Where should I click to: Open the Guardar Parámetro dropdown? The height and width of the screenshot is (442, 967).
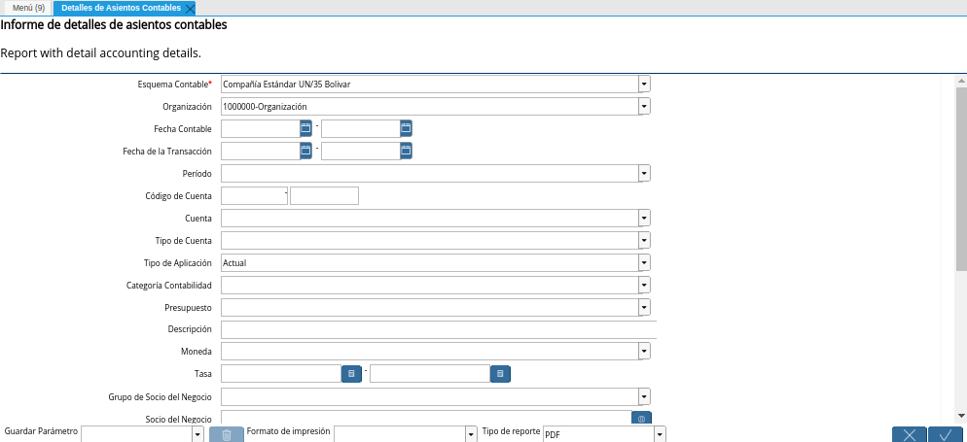click(197, 434)
